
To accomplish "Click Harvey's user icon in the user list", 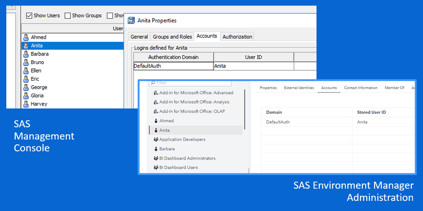I will (26, 104).
